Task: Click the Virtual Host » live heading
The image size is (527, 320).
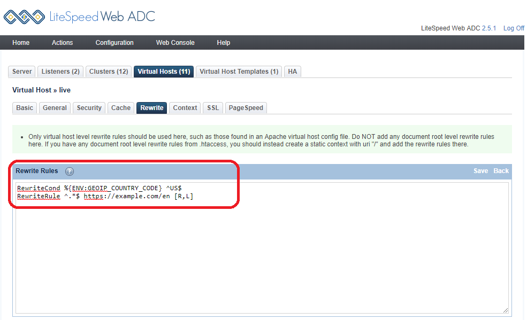Action: pyautogui.click(x=41, y=90)
